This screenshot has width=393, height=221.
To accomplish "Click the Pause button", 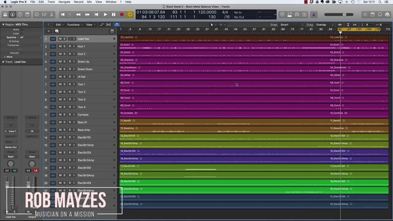I will click(113, 14).
